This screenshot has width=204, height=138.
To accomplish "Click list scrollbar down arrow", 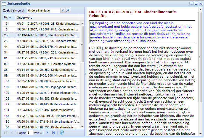I will coord(82,127).
